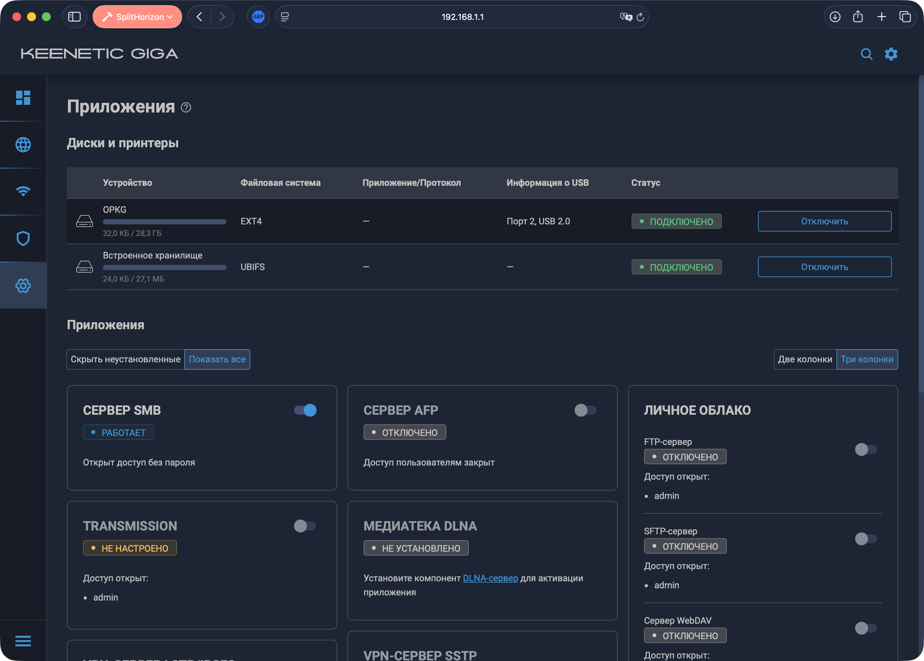Viewport: 924px width, 661px height.
Task: Click the OPKG disk usage bar
Action: [164, 222]
